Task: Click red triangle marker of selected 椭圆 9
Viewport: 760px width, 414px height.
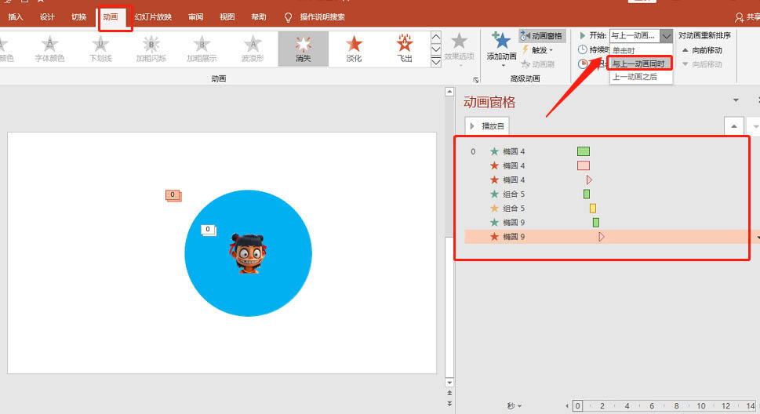Action: coord(602,237)
